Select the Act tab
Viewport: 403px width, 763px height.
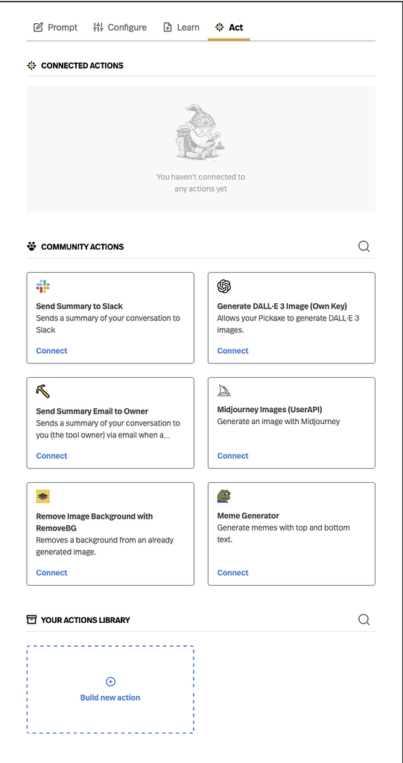pos(229,28)
